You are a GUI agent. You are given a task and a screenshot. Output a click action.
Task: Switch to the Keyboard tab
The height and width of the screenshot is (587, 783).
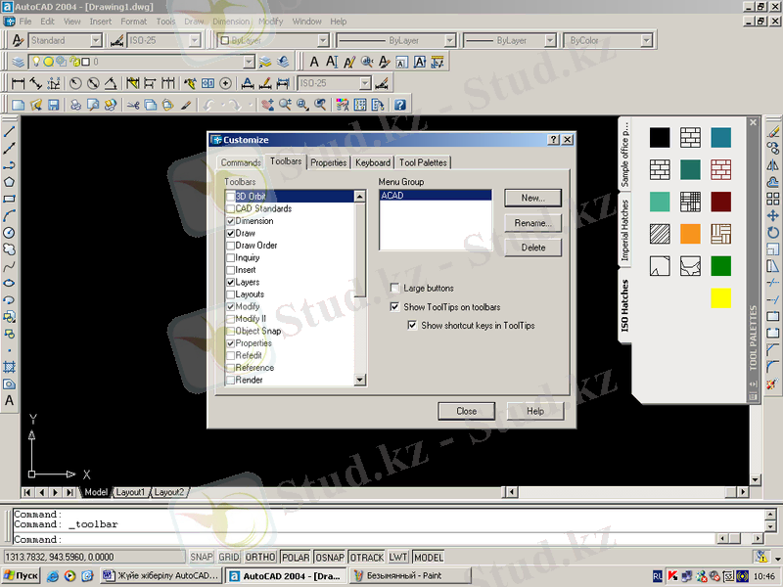373,162
